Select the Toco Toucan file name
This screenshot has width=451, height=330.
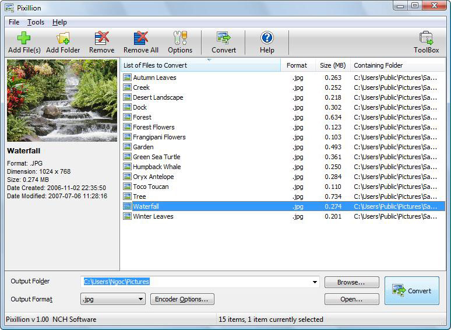pyautogui.click(x=151, y=187)
